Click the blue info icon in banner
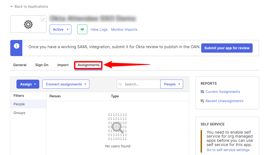The width and height of the screenshot is (267, 155). point(16,46)
